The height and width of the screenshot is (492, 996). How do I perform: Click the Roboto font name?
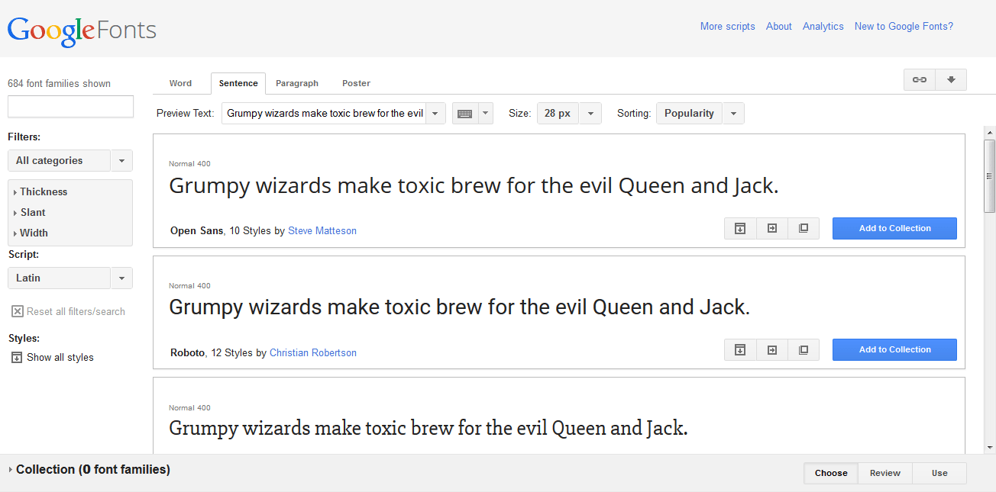pos(188,352)
